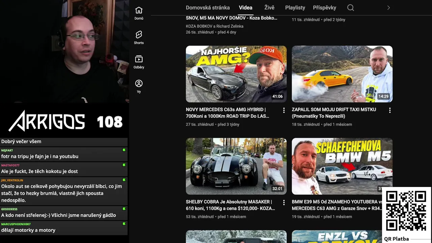This screenshot has height=243, width=432.
Task: Click green badge icon next to MASTAFOS77 message
Action: [124, 165]
